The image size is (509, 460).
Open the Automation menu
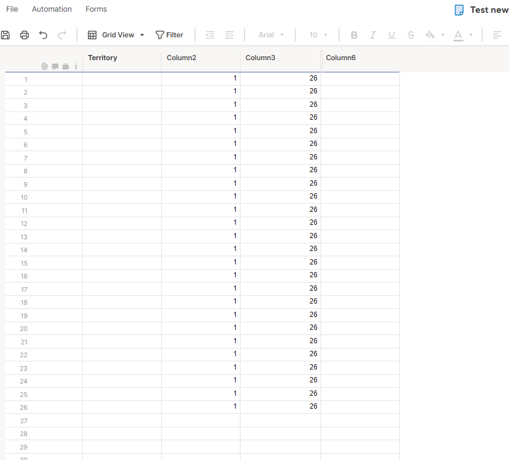[51, 9]
